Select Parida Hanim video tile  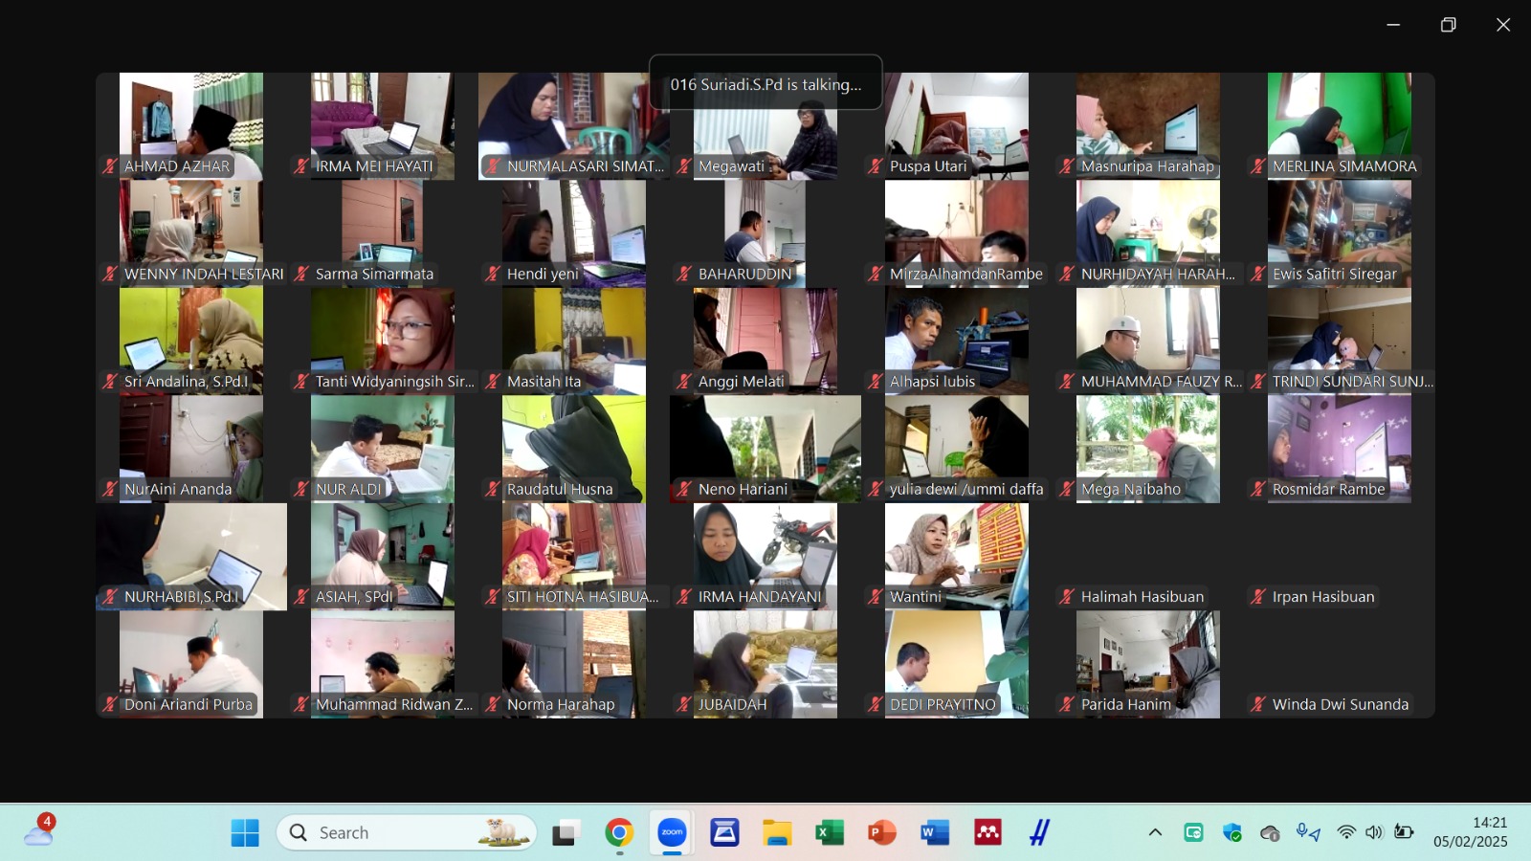[x=1148, y=664]
